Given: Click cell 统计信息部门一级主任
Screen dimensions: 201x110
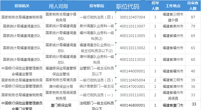Looking at the screenshot, I should (97, 86).
